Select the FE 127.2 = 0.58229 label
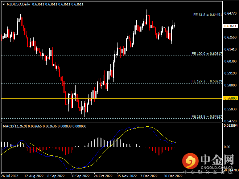Viewport: 239px width, 179px height. tap(206, 81)
